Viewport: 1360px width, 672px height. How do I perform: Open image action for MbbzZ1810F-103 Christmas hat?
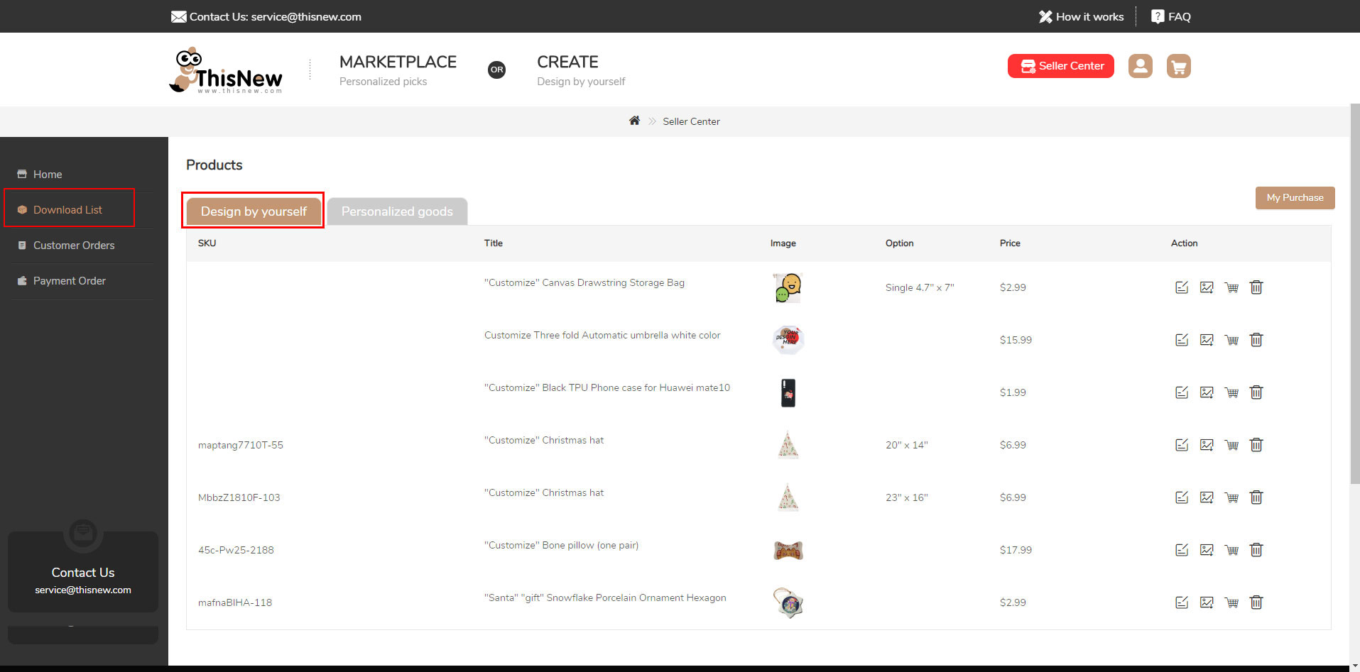[1207, 497]
